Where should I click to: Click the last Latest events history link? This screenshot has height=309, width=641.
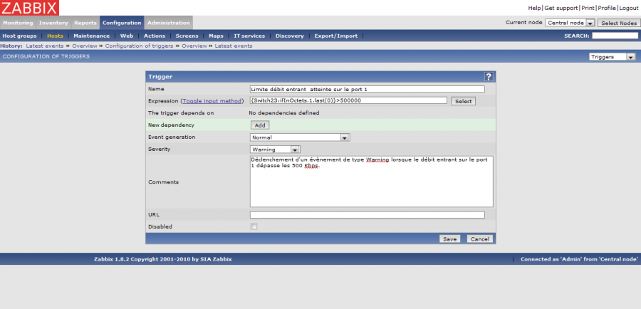[234, 46]
